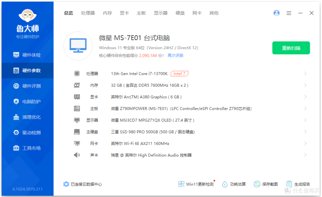Click the 微星 MS-7E01 台式电脑 title
The height and width of the screenshot is (197, 322).
click(134, 38)
